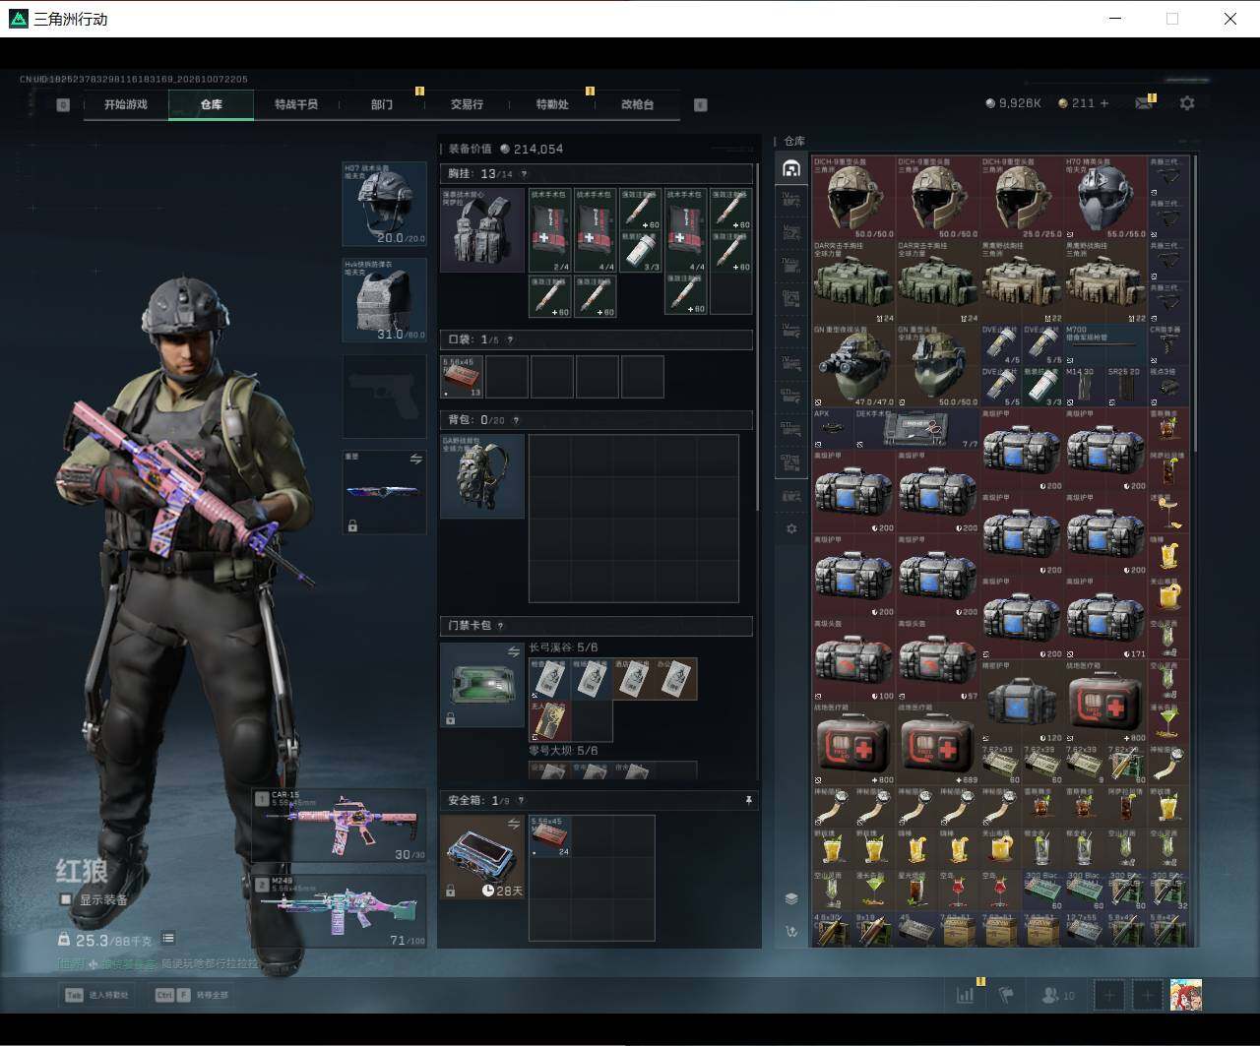Click the first empty plus slot in bottom bar

click(1109, 995)
